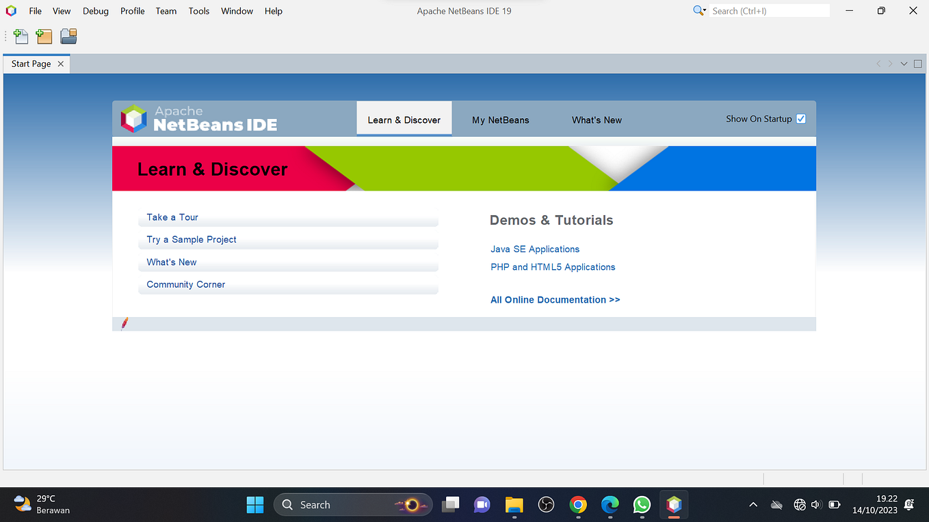Open WhatsApp from the taskbar
This screenshot has height=522, width=929.
(642, 504)
